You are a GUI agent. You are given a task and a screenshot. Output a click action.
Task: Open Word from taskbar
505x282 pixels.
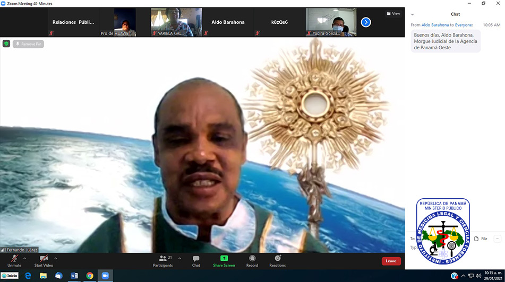point(74,276)
